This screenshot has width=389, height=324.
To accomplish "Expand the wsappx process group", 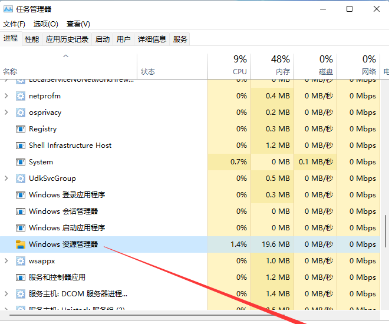I will (6, 261).
